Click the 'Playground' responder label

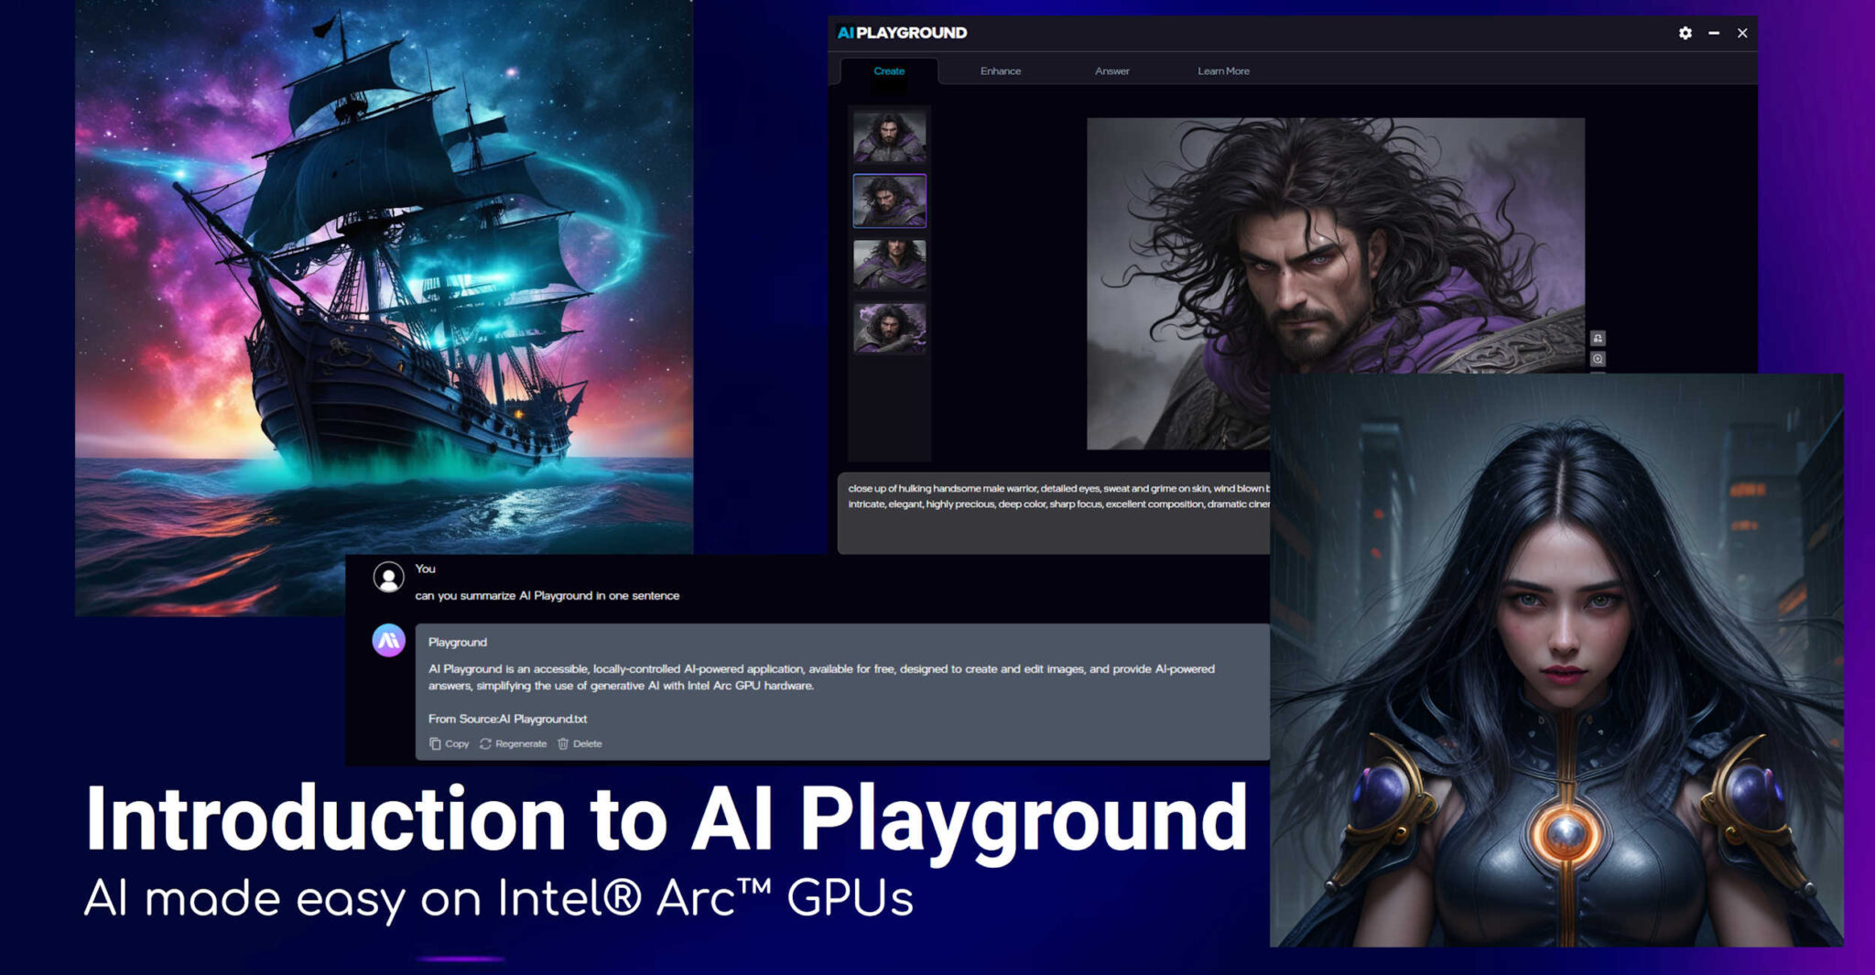pyautogui.click(x=457, y=642)
